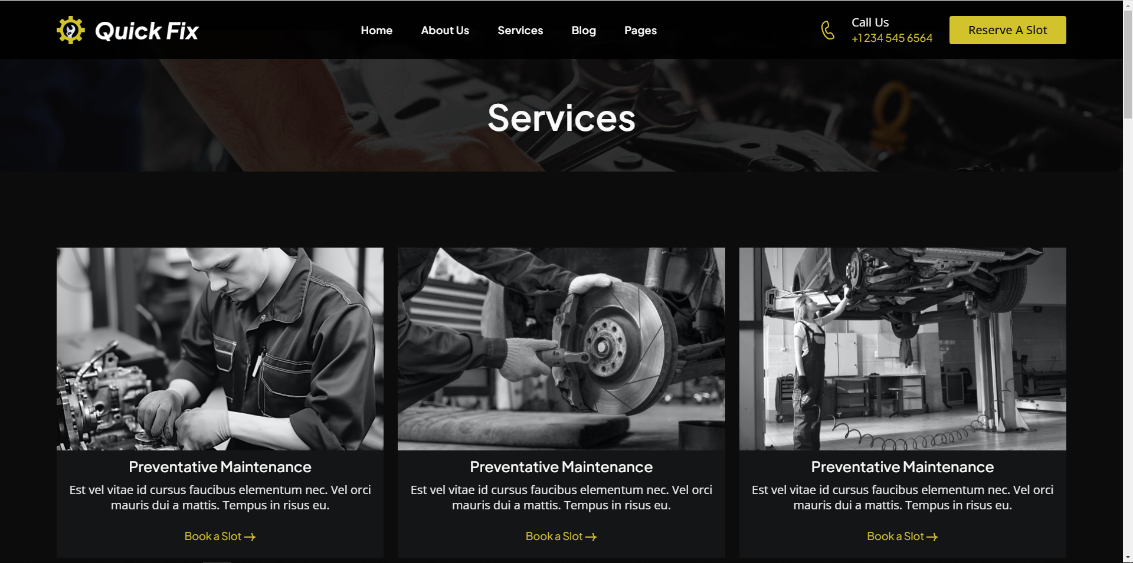
Task: Open the brake disc repair image
Action: [561, 349]
